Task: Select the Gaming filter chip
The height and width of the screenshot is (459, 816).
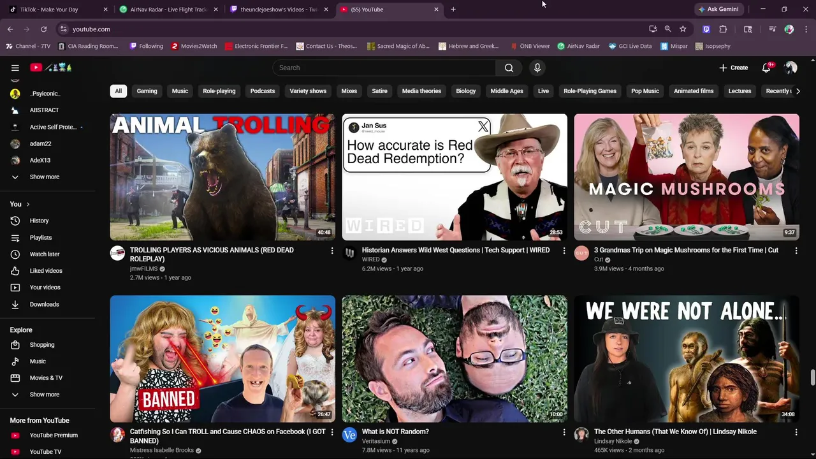Action: click(147, 91)
